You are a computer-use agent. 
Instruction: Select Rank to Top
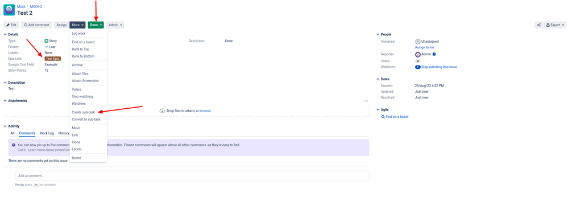point(88,50)
